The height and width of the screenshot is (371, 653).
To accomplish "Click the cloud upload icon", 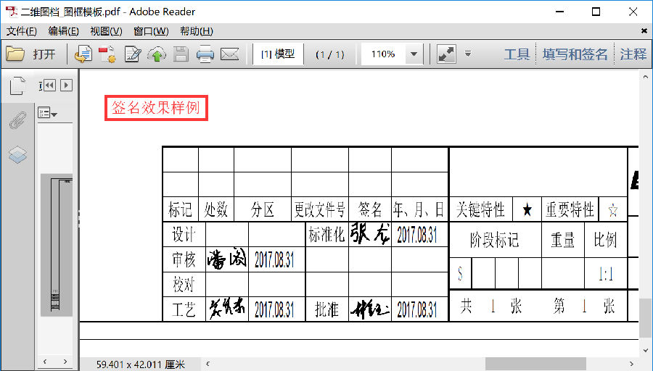I will tap(156, 54).
